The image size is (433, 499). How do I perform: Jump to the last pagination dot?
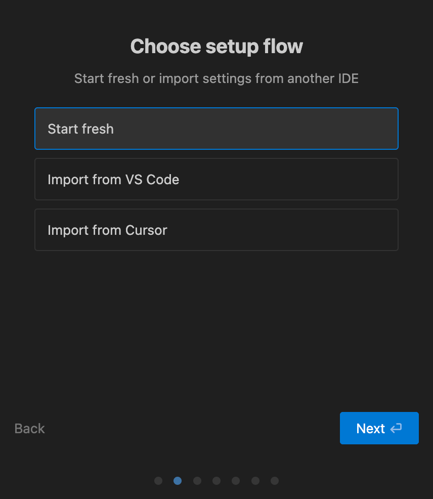tap(275, 481)
